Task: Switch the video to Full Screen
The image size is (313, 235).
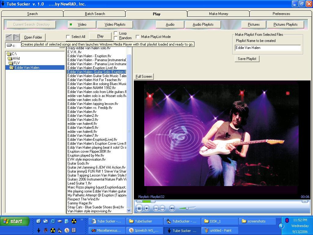Action: coord(144,76)
